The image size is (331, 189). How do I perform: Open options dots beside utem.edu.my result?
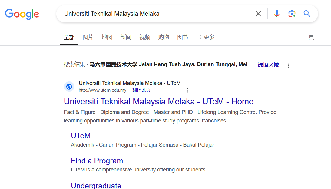tap(187, 90)
